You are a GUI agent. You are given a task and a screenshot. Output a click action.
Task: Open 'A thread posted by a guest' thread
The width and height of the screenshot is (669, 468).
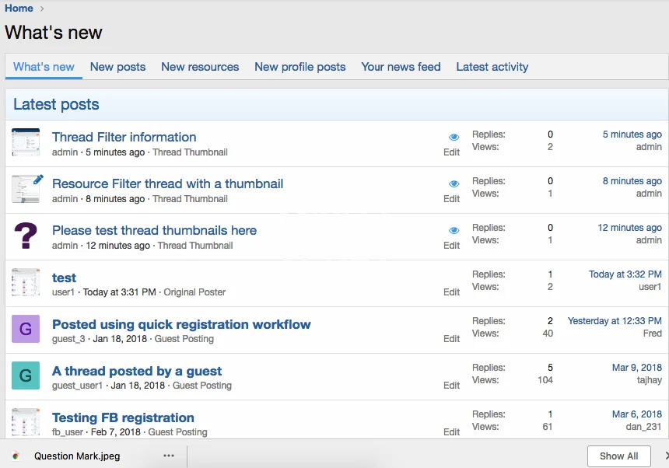(137, 371)
